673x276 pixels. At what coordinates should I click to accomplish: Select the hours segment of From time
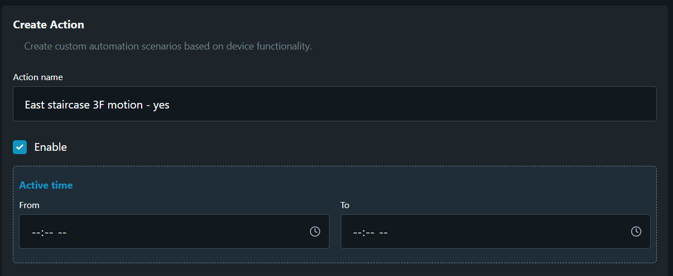point(36,232)
